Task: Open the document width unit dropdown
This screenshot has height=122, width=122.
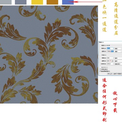Action: [x=118, y=58]
